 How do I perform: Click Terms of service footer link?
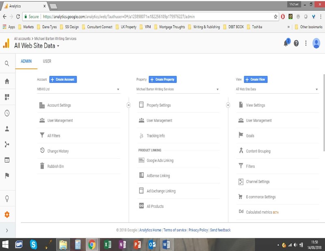(175, 230)
